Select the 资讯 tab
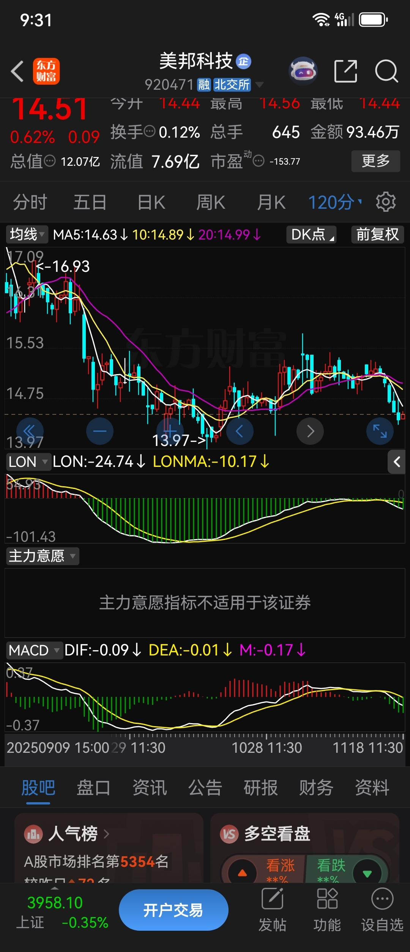This screenshot has height=952, width=410. [150, 788]
